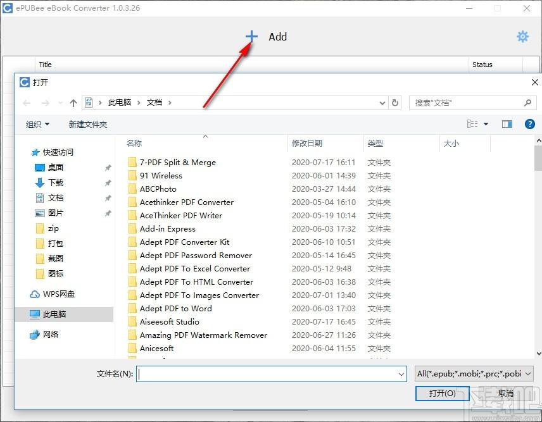Select the Adept PDF Converter Kit folder
542x422 pixels.
pos(185,242)
